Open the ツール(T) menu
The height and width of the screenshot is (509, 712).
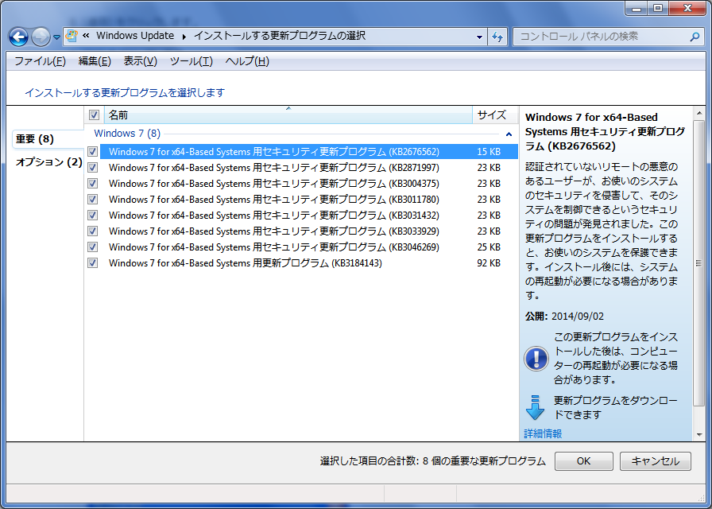coord(191,61)
